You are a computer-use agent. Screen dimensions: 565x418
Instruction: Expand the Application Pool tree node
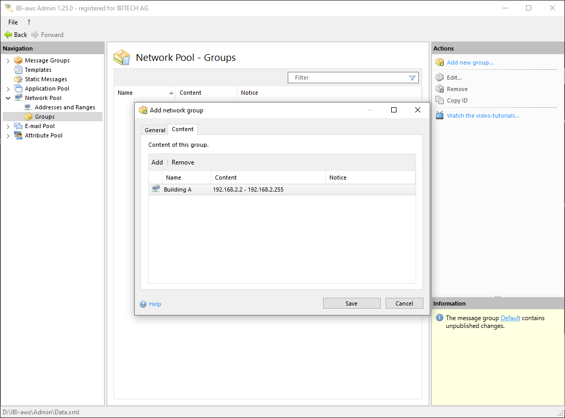click(8, 89)
